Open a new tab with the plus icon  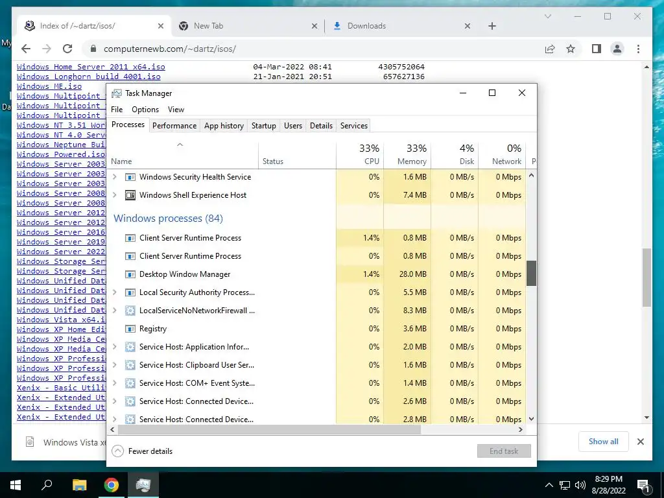pos(492,26)
